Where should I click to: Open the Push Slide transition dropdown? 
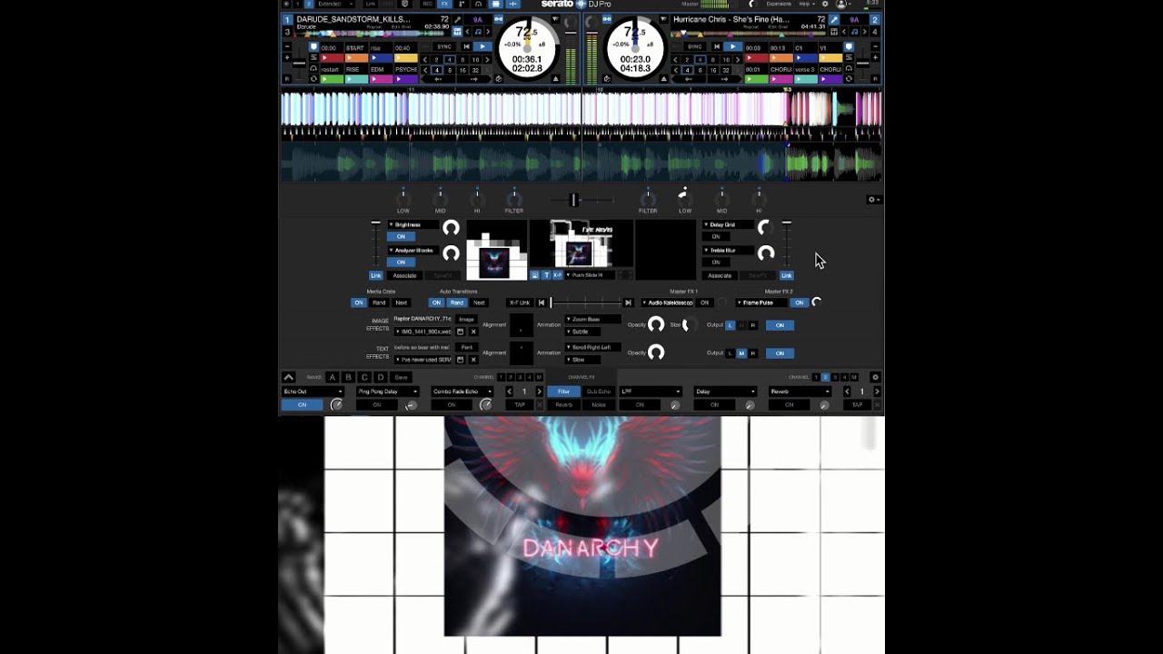coord(590,275)
